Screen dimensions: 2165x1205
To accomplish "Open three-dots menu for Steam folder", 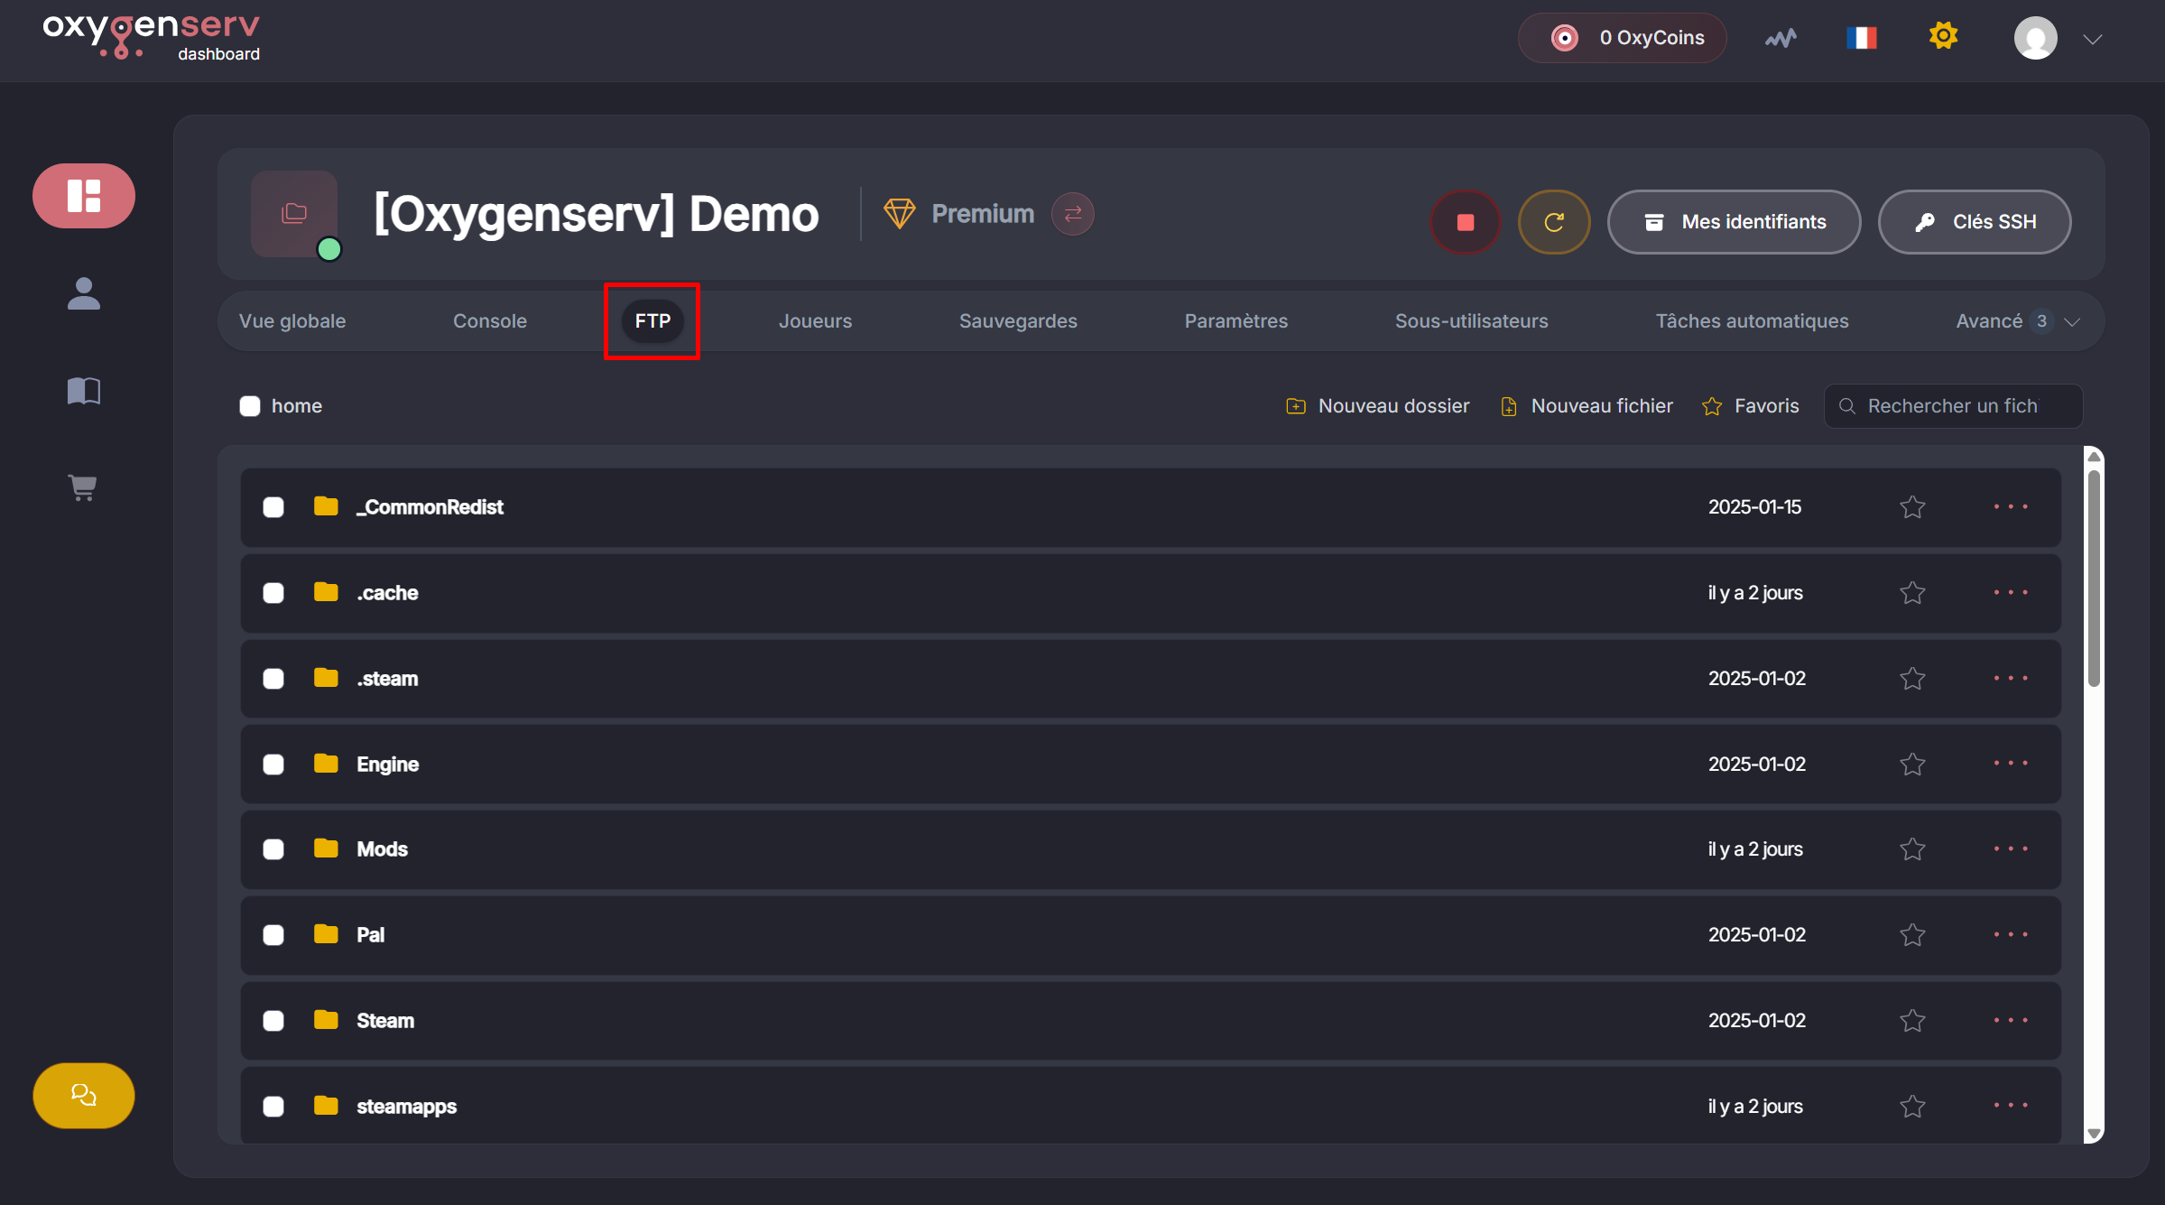I will coord(2011,1020).
